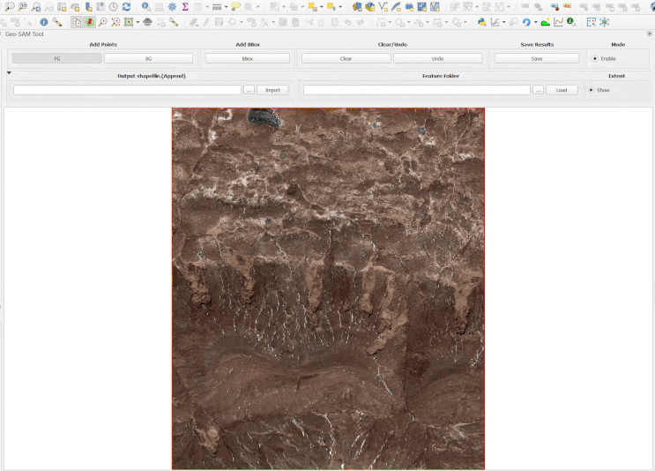This screenshot has width=655, height=471.
Task: Click the Zoom Last icon
Action: pyautogui.click(x=36, y=7)
